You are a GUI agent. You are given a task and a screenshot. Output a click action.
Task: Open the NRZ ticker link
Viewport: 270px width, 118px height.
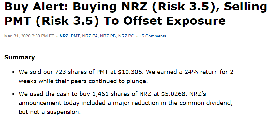[64, 36]
